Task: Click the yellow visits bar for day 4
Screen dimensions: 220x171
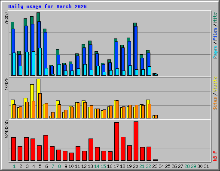Action: (32, 101)
